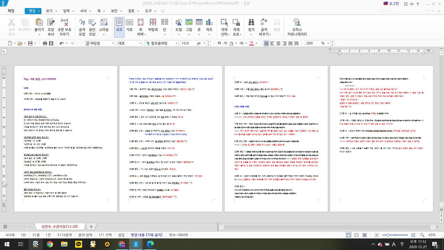Click the 삽입 insert mode indicator
This screenshot has height=250, width=444.
(121, 235)
